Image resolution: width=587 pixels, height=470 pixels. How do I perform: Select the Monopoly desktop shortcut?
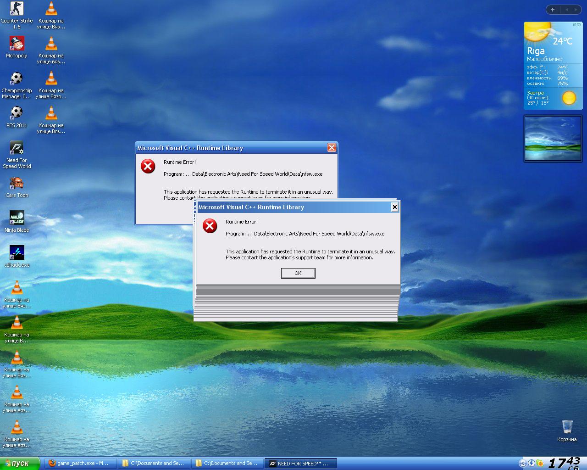(17, 47)
